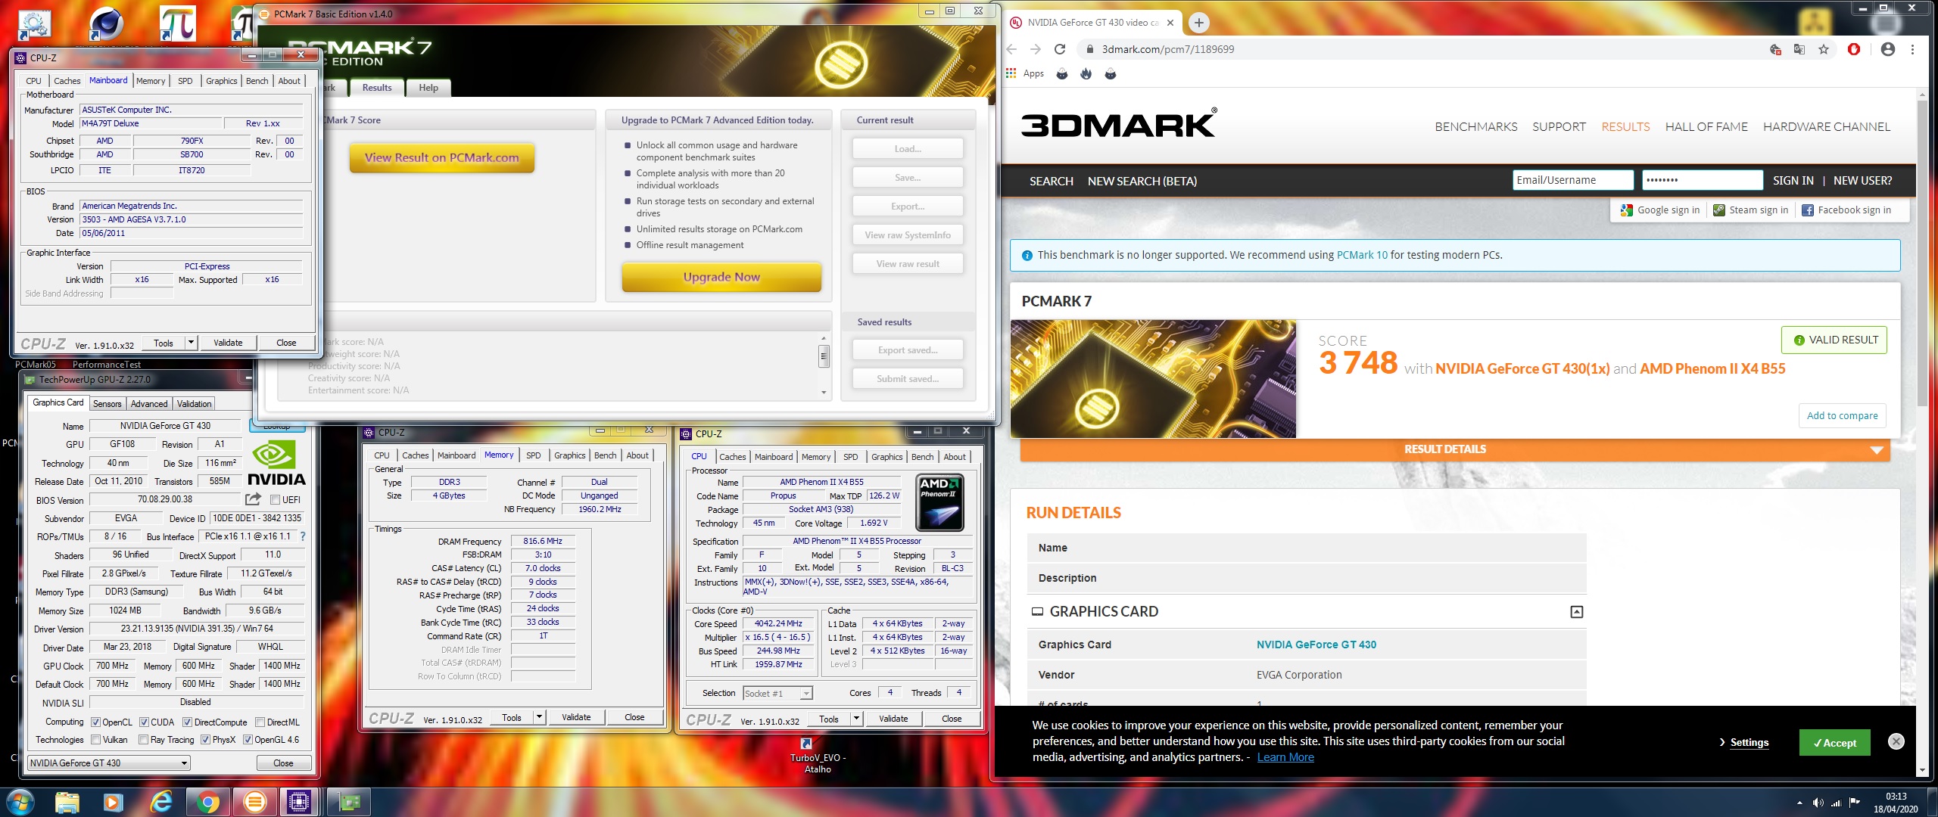Open Caches tab in Memory CPU-Z window
Image resolution: width=1938 pixels, height=817 pixels.
click(415, 455)
